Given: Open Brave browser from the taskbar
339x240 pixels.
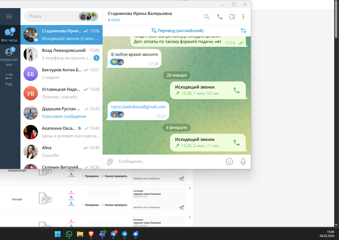Looking at the screenshot, I should click(91, 234).
